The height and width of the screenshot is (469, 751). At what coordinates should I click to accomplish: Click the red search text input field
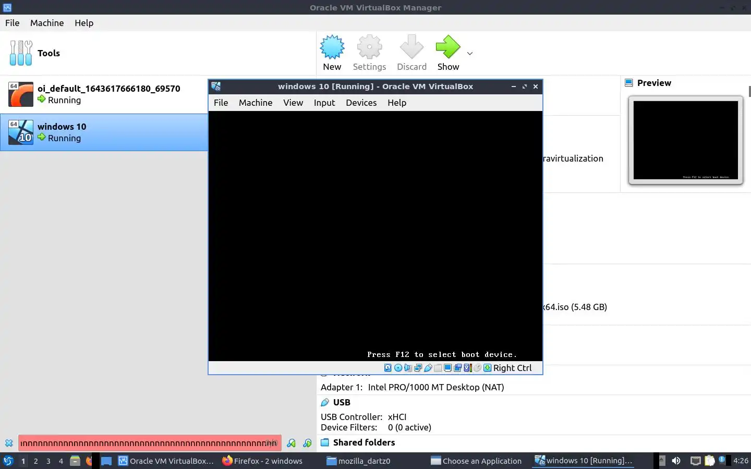(150, 443)
